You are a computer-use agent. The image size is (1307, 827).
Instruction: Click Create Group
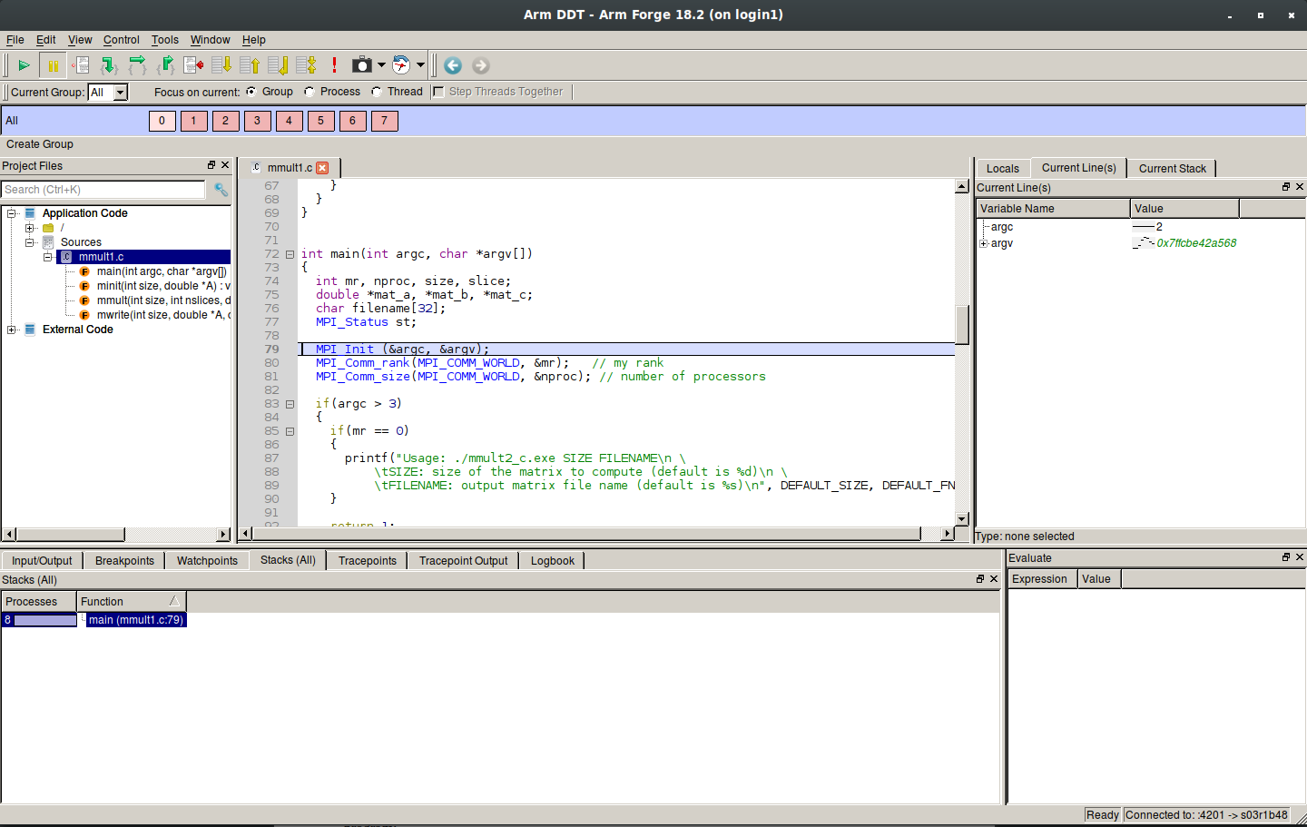coord(40,144)
